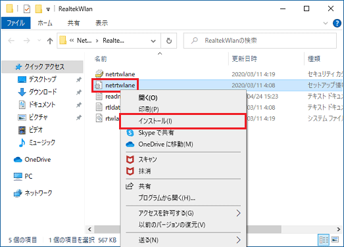This screenshot has height=247, width=344.
Task: Open ドキュメント in navigation pane
Action: point(42,104)
